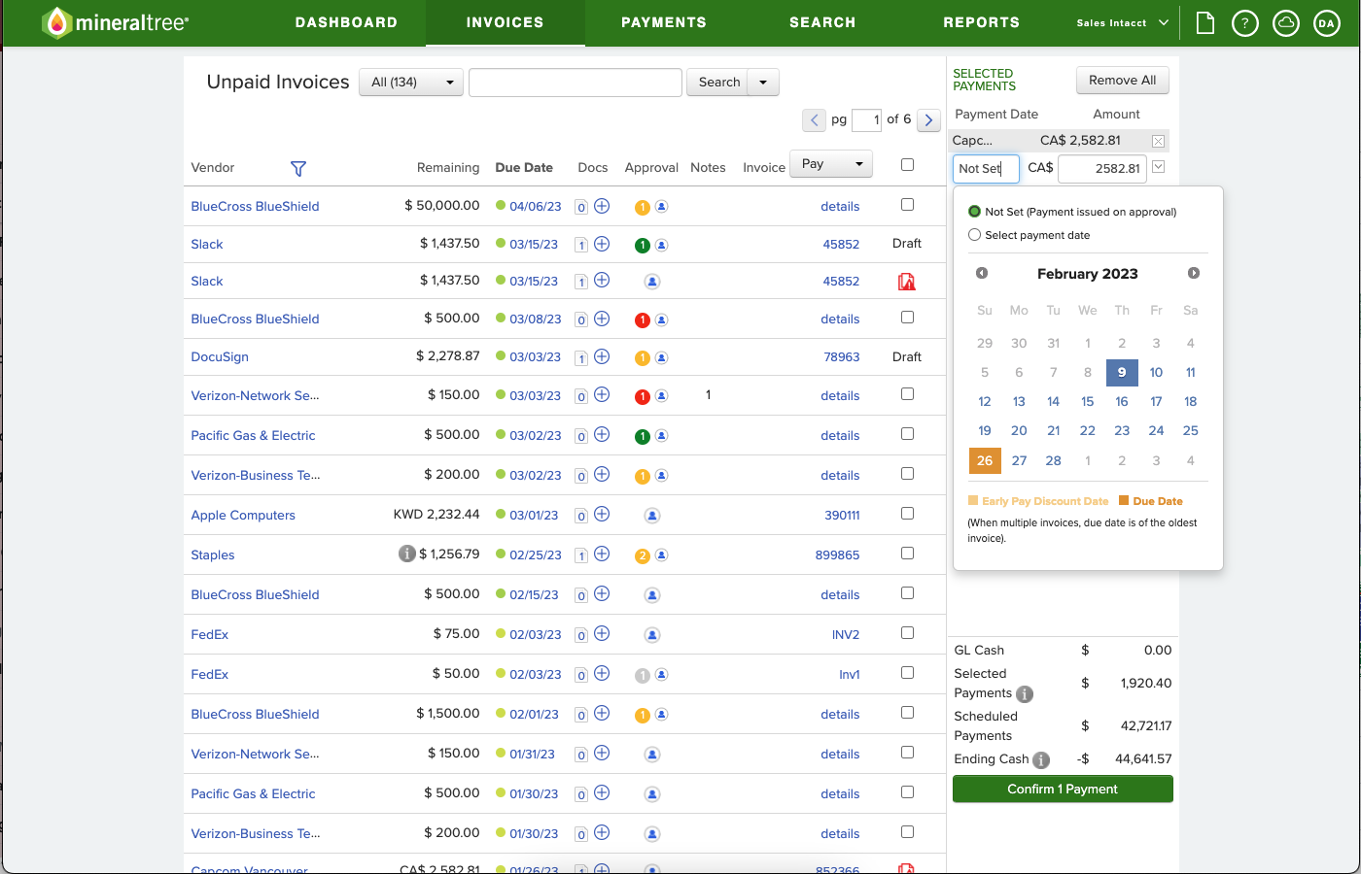Check the BlueCross BlueShield 03/08/23 invoice
1361x874 pixels.
[x=907, y=318]
